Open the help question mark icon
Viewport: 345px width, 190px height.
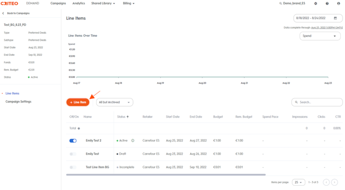[327, 3]
